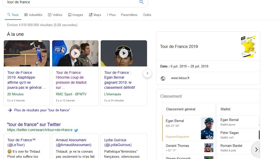Open the twitter.com search URL link
The width and height of the screenshot is (280, 159).
[x=40, y=130]
